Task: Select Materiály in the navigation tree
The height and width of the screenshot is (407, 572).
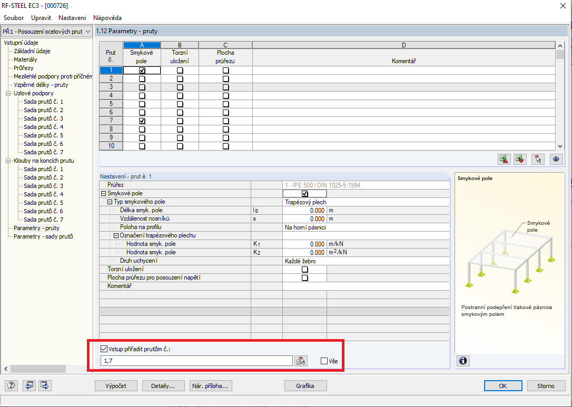Action: tap(25, 60)
